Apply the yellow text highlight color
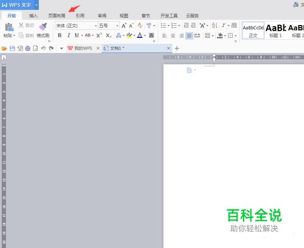Image resolution: width=304 pixels, height=248 pixels. pyautogui.click(x=129, y=35)
